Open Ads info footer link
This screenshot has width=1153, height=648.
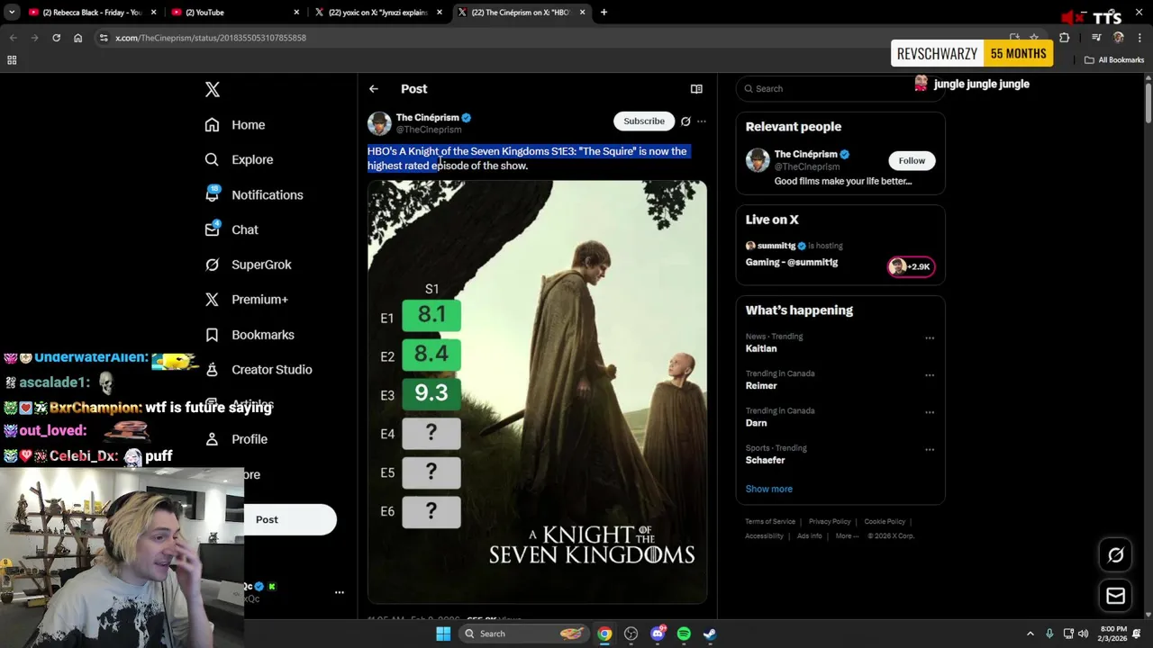click(810, 535)
